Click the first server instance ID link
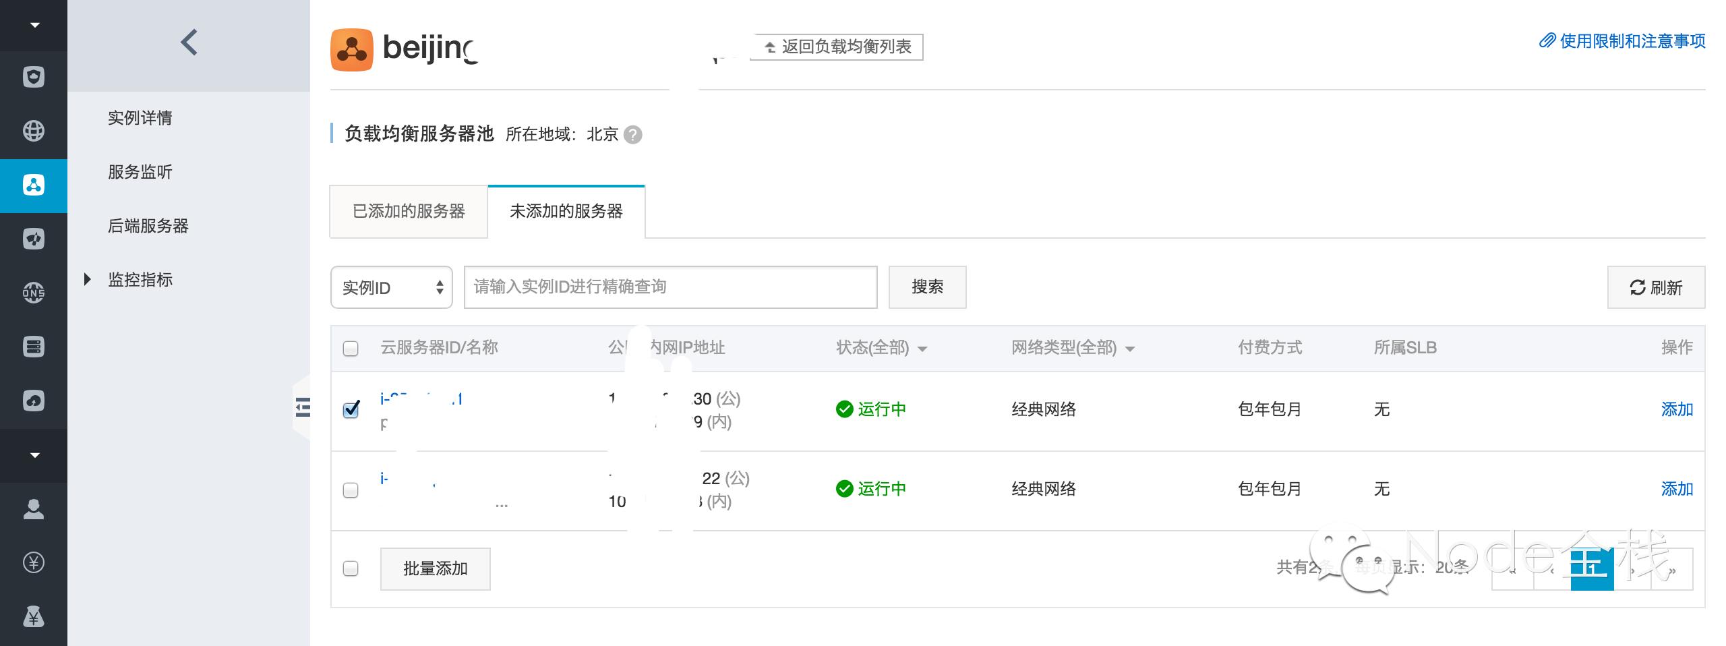The image size is (1726, 646). point(421,399)
